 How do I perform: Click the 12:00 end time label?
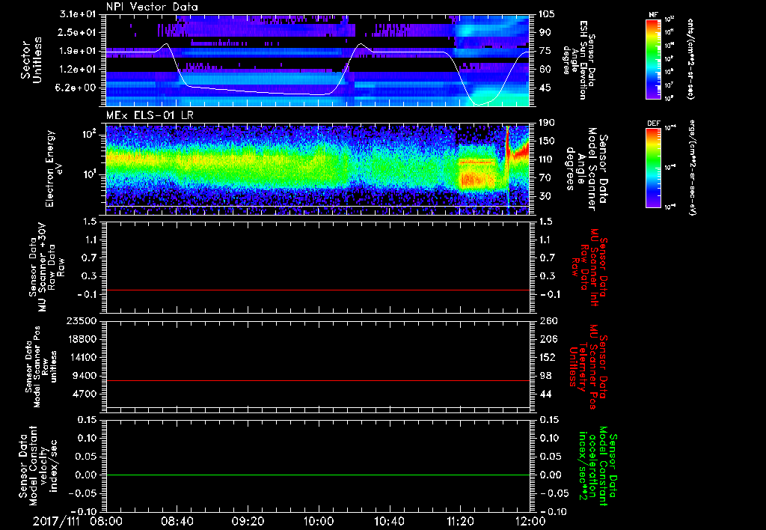point(530,520)
